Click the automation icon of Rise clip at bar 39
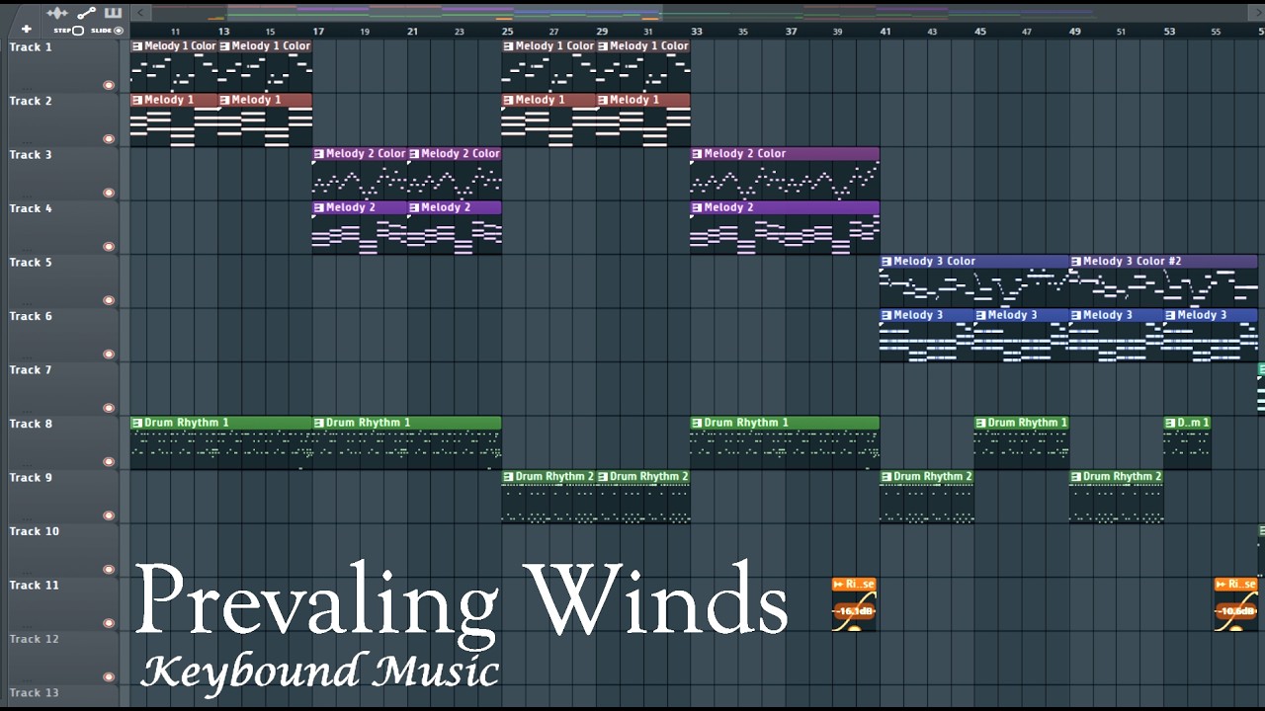This screenshot has height=711, width=1265. (839, 585)
